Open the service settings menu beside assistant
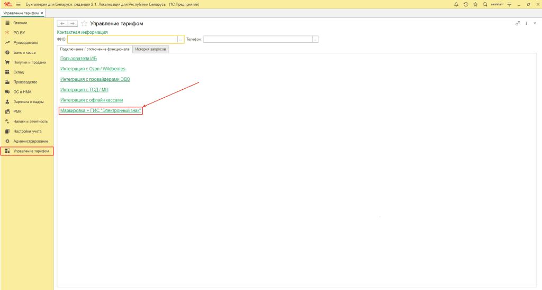 point(509,4)
